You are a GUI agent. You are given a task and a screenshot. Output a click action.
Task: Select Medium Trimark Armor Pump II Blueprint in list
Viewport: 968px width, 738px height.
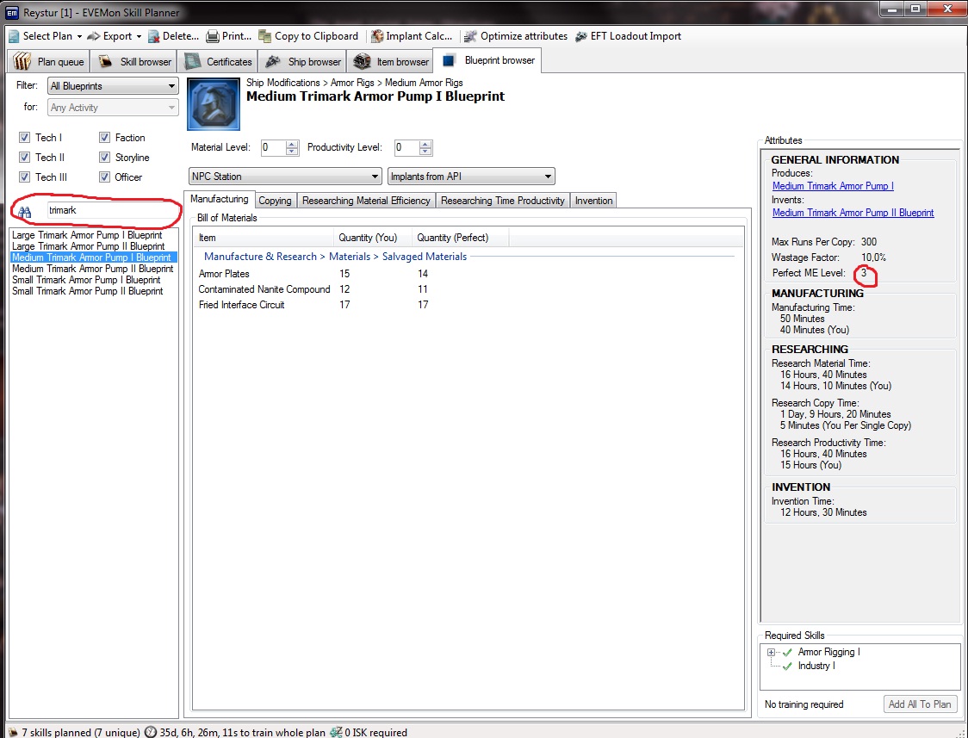[x=93, y=269]
